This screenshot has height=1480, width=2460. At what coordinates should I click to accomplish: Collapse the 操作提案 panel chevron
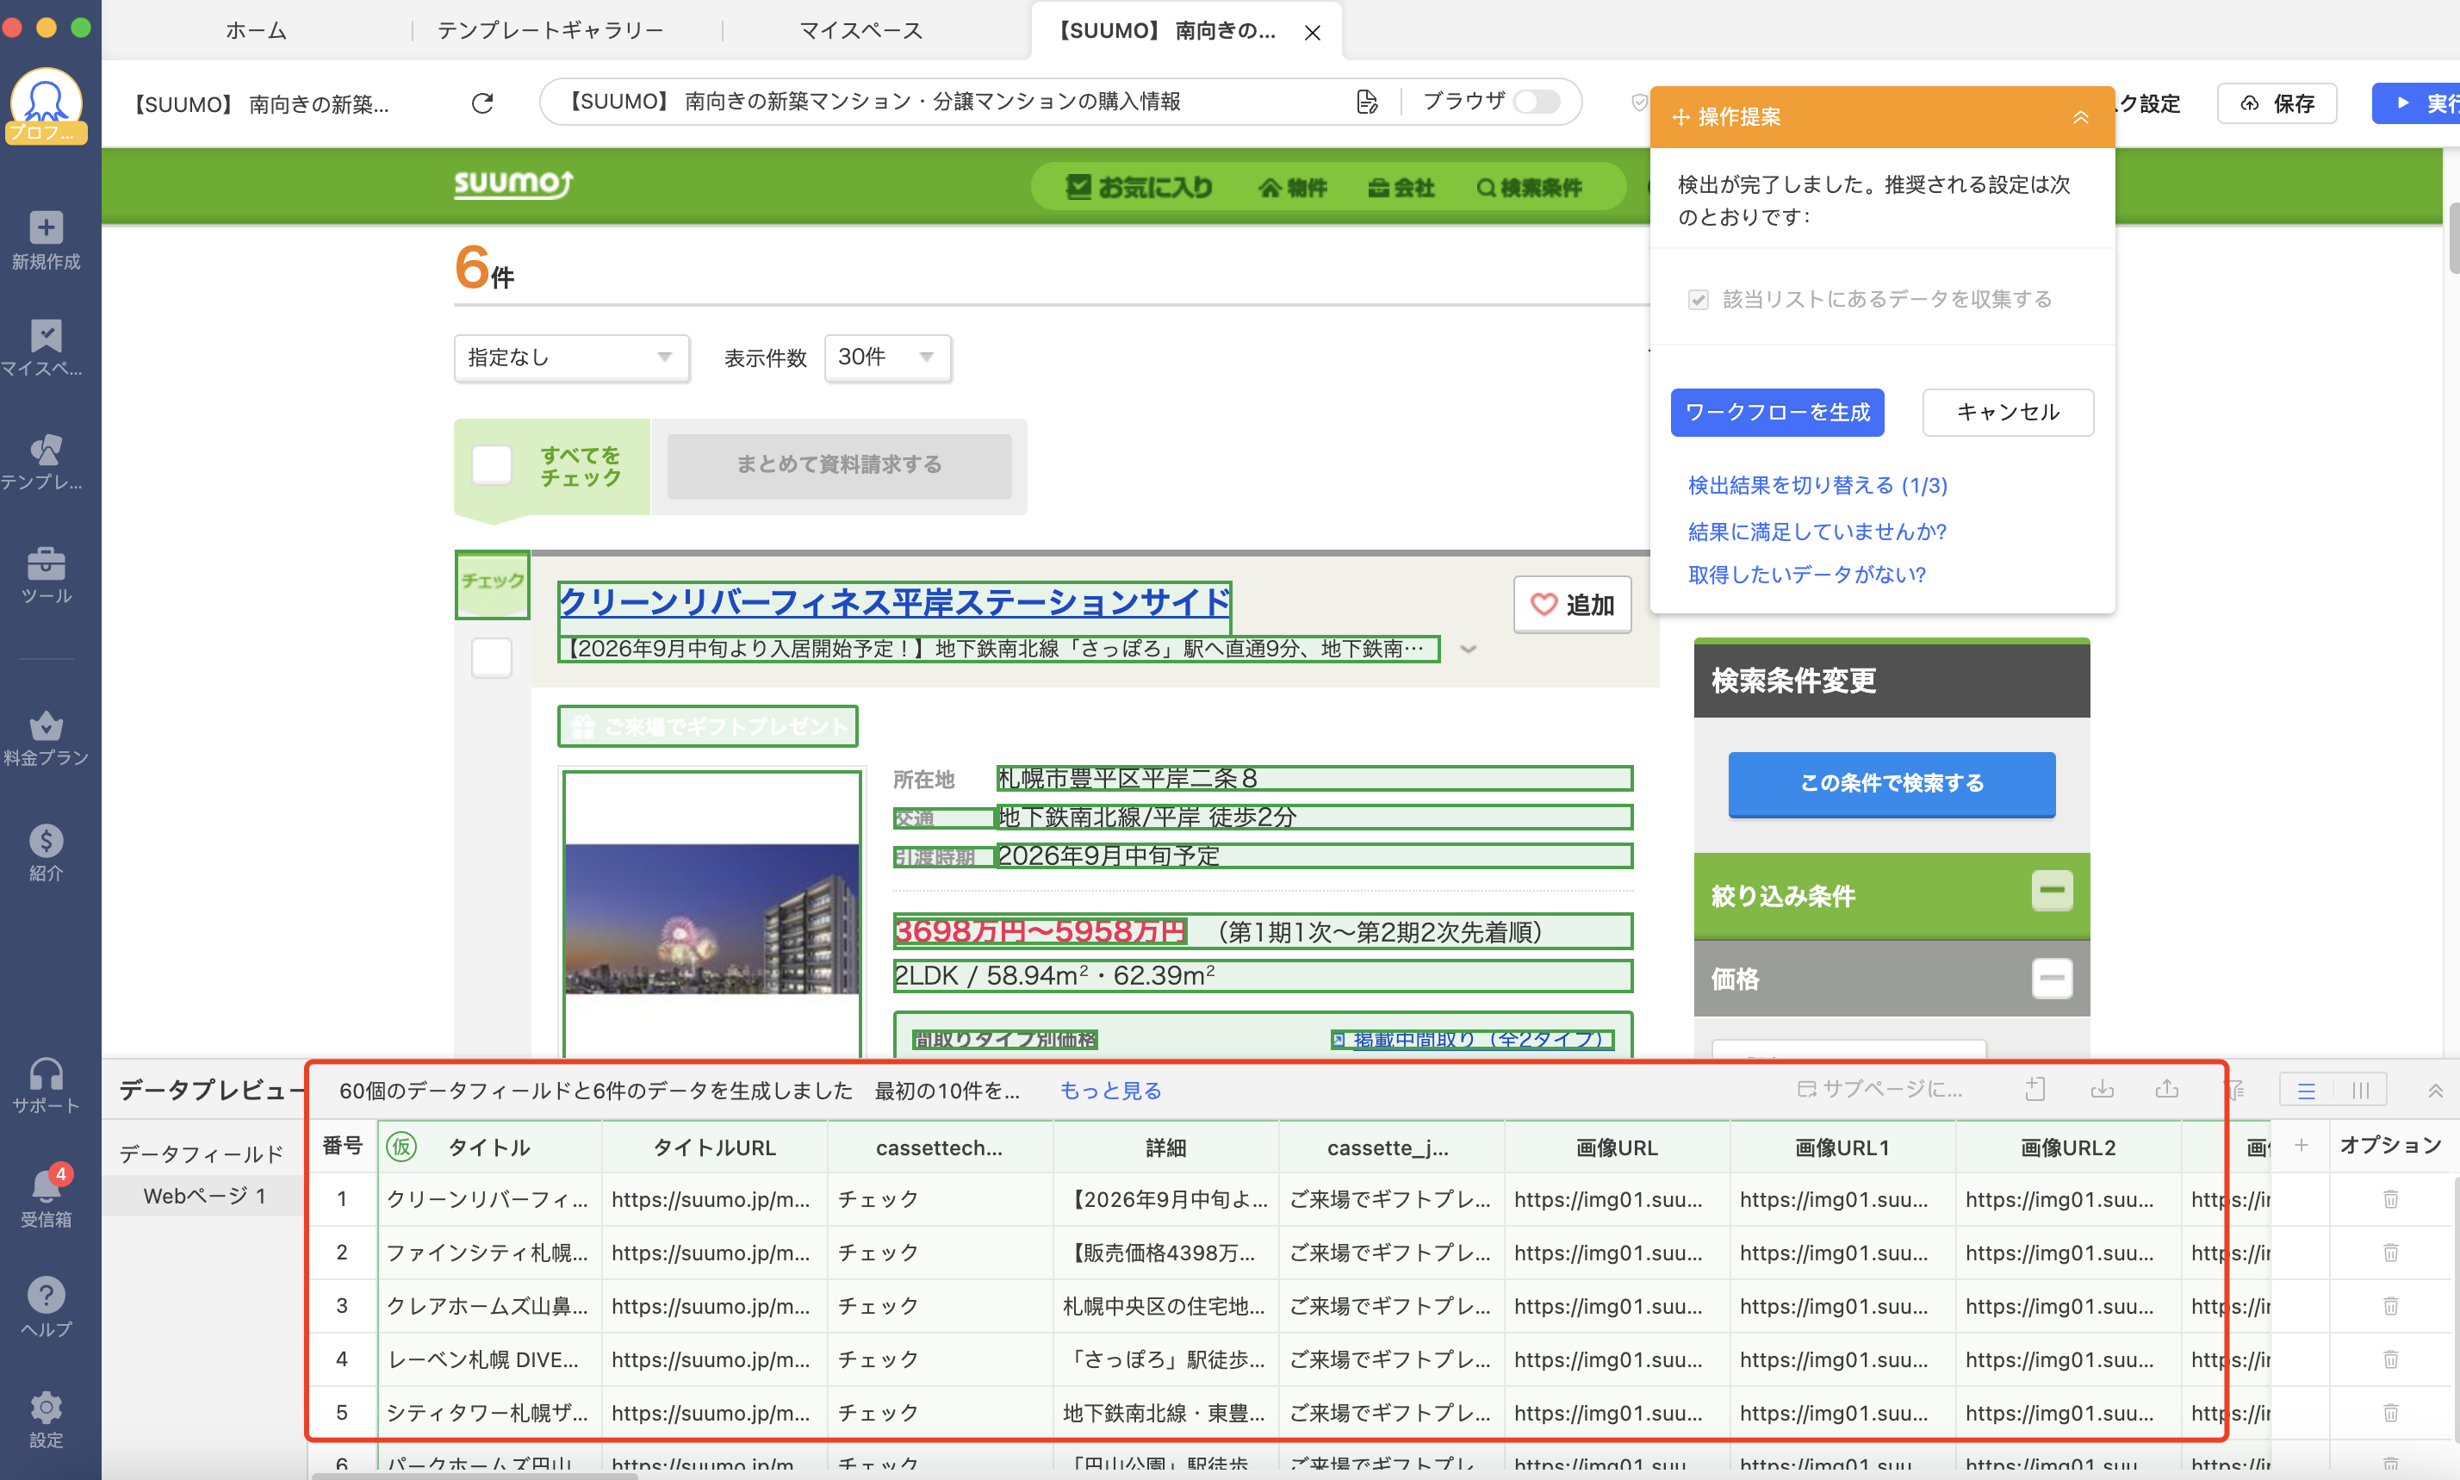point(2081,118)
